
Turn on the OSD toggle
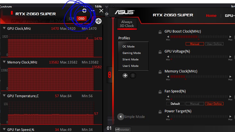[x=81, y=19]
